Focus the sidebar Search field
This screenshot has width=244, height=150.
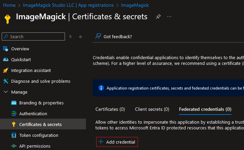[33, 36]
